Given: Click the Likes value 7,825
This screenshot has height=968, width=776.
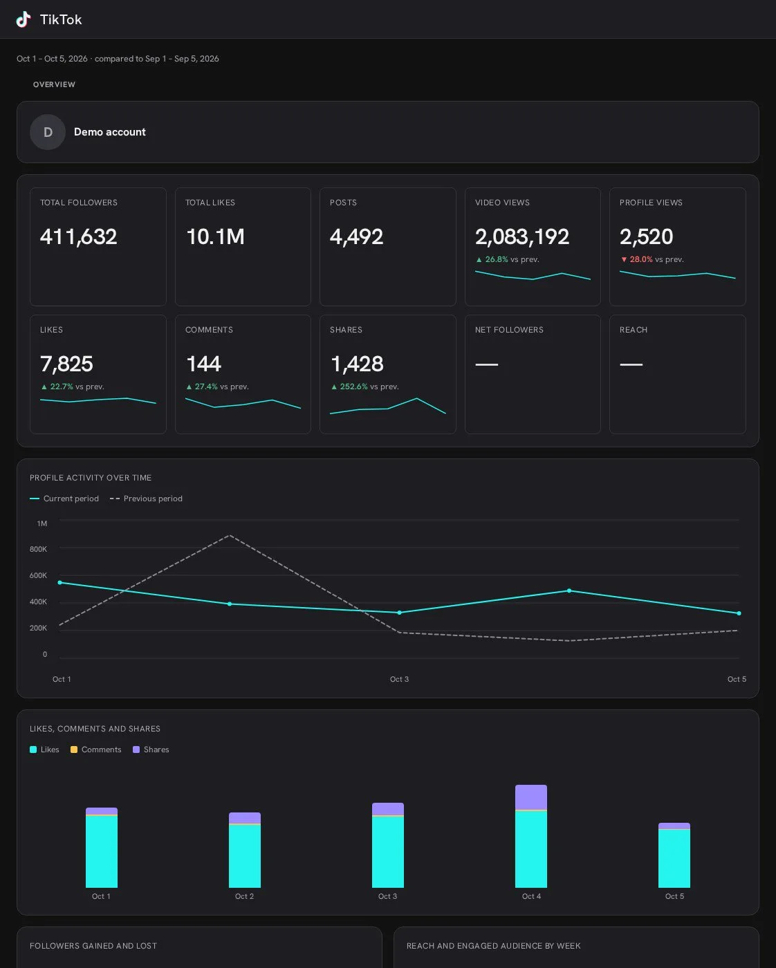Looking at the screenshot, I should [66, 364].
